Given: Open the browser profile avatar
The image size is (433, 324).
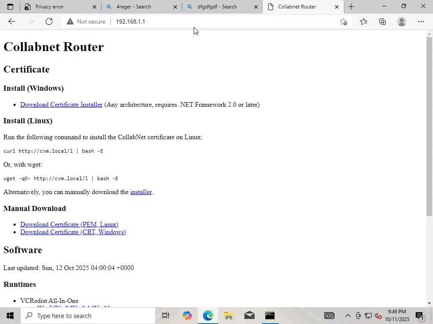Looking at the screenshot, I should [402, 22].
